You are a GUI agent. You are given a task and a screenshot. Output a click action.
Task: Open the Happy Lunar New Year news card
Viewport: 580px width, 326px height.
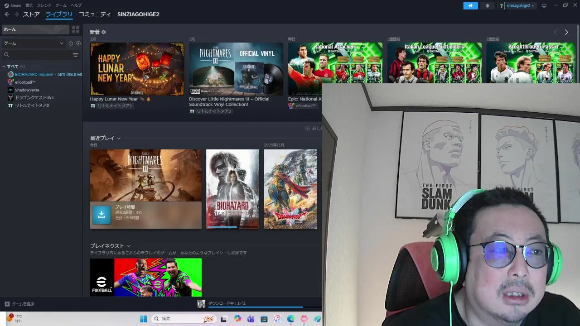(x=137, y=69)
